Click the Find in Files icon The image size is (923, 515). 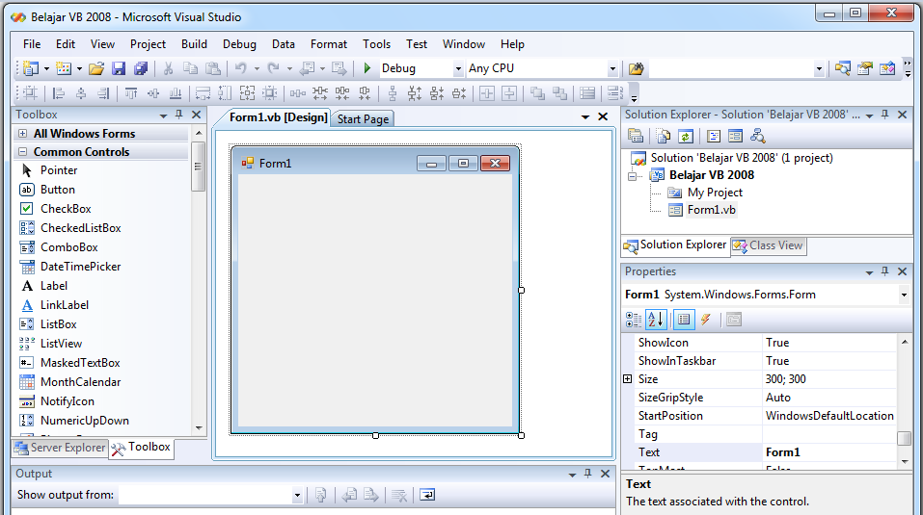tap(636, 68)
